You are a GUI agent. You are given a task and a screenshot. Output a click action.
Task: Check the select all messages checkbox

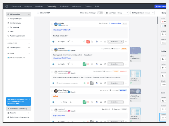pos(38,13)
